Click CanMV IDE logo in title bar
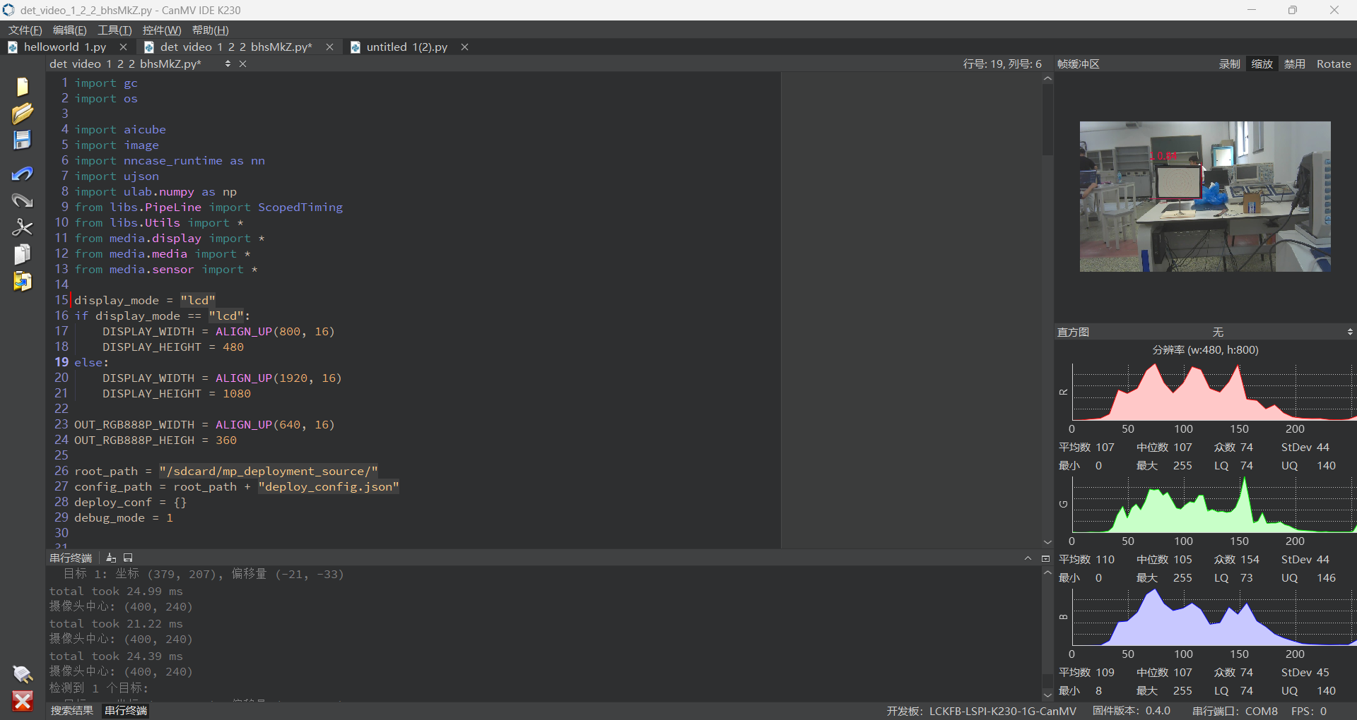Image resolution: width=1357 pixels, height=720 pixels. pyautogui.click(x=8, y=10)
